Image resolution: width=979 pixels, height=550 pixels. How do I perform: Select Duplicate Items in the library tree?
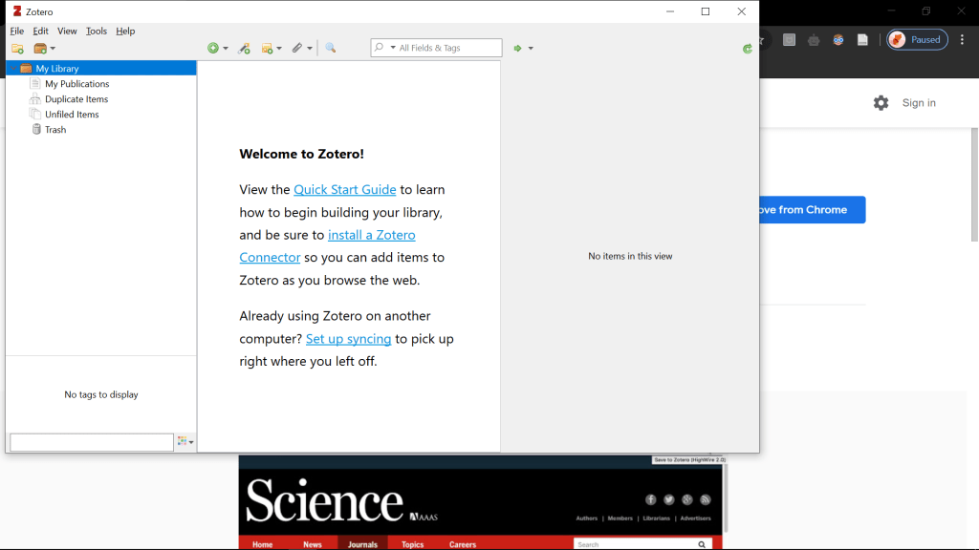pyautogui.click(x=76, y=99)
